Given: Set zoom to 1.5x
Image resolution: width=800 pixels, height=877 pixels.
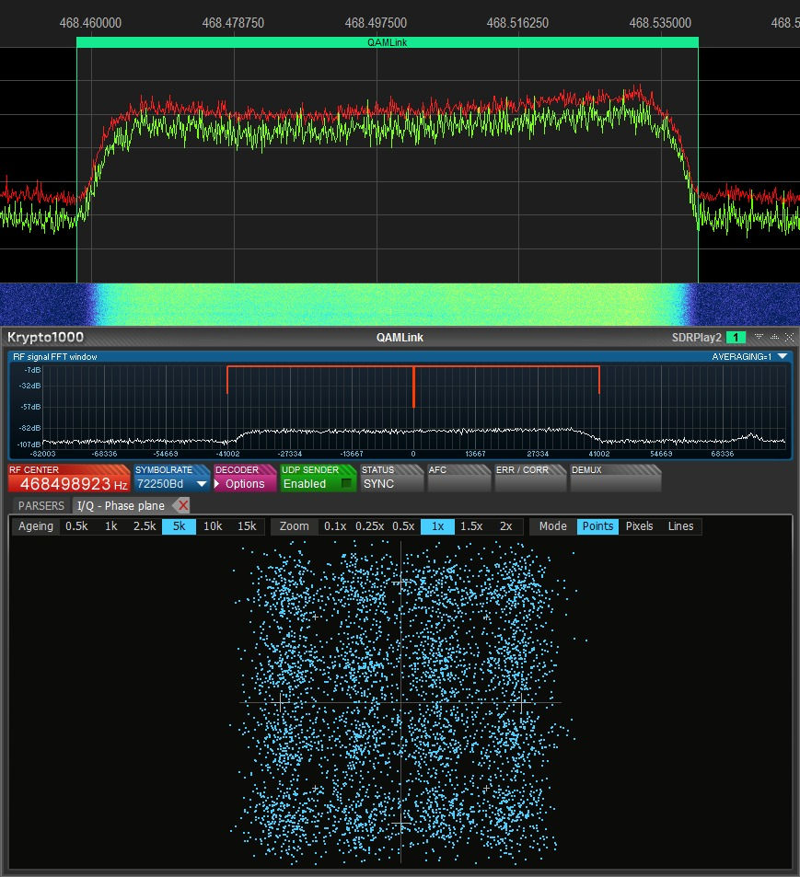Looking at the screenshot, I should tap(471, 526).
